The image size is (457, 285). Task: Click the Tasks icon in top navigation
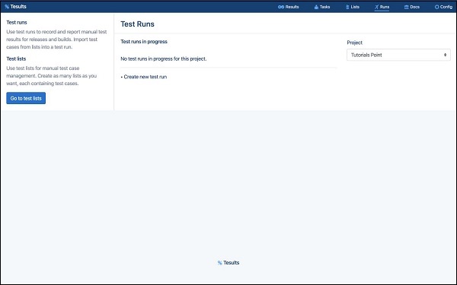point(316,7)
